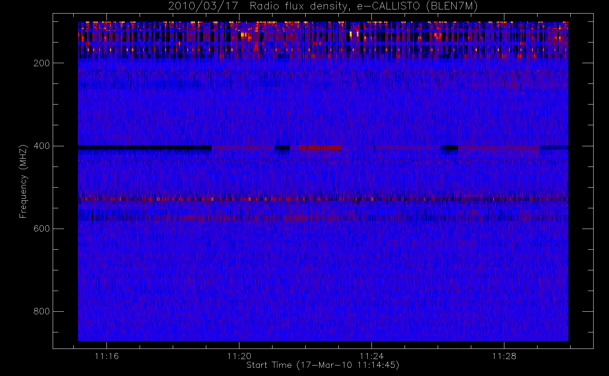The width and height of the screenshot is (609, 376).
Task: Click the 'Frequency (MHZ)' y-axis label
Action: point(23,181)
